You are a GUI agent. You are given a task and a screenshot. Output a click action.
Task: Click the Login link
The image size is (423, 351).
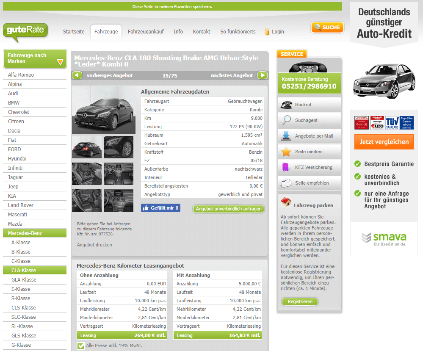(278, 32)
